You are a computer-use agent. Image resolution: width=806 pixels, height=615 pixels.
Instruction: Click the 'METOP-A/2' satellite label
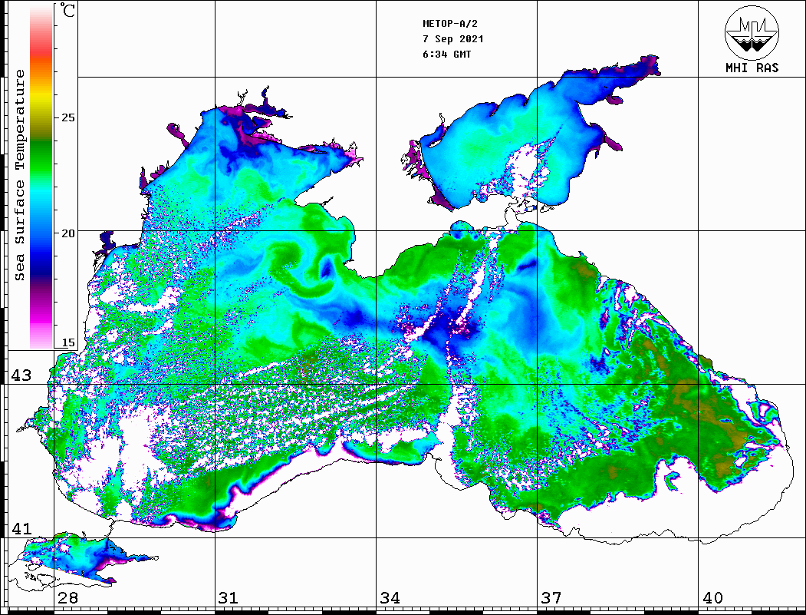[450, 24]
